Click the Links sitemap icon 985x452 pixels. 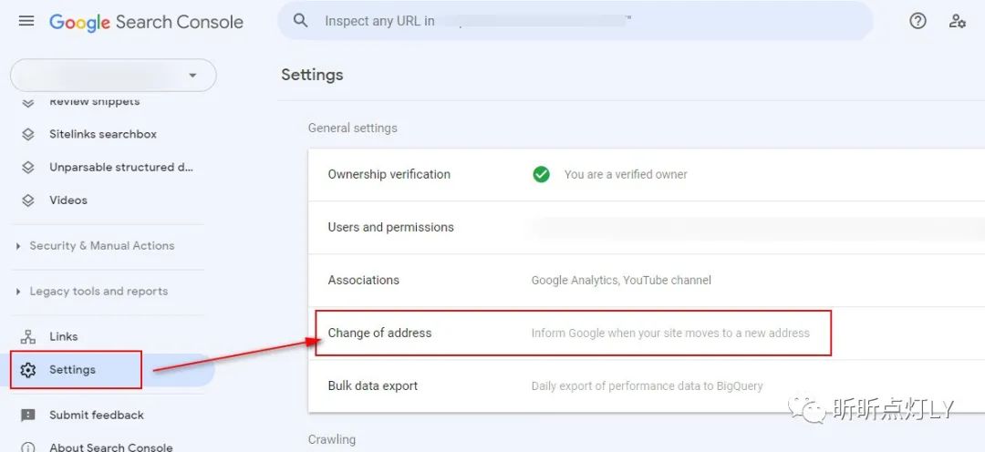point(27,337)
